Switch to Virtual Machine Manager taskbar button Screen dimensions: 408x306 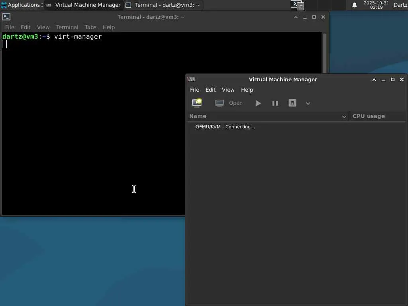point(83,5)
